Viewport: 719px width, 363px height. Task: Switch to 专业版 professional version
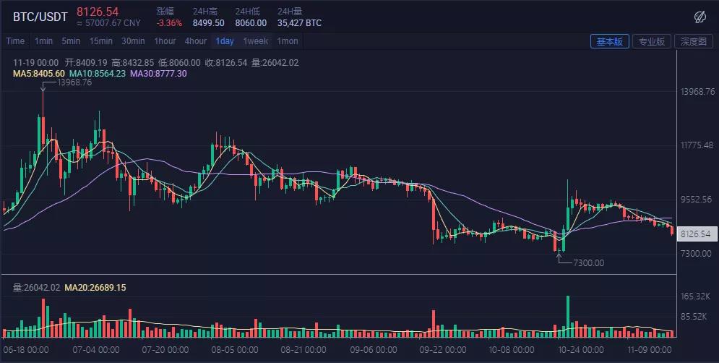[x=652, y=41]
